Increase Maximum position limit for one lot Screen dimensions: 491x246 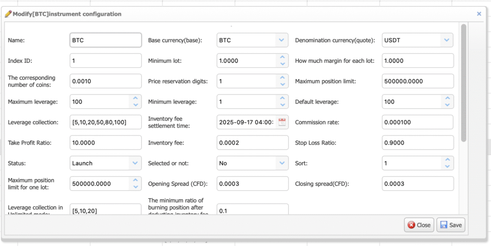tap(135, 180)
